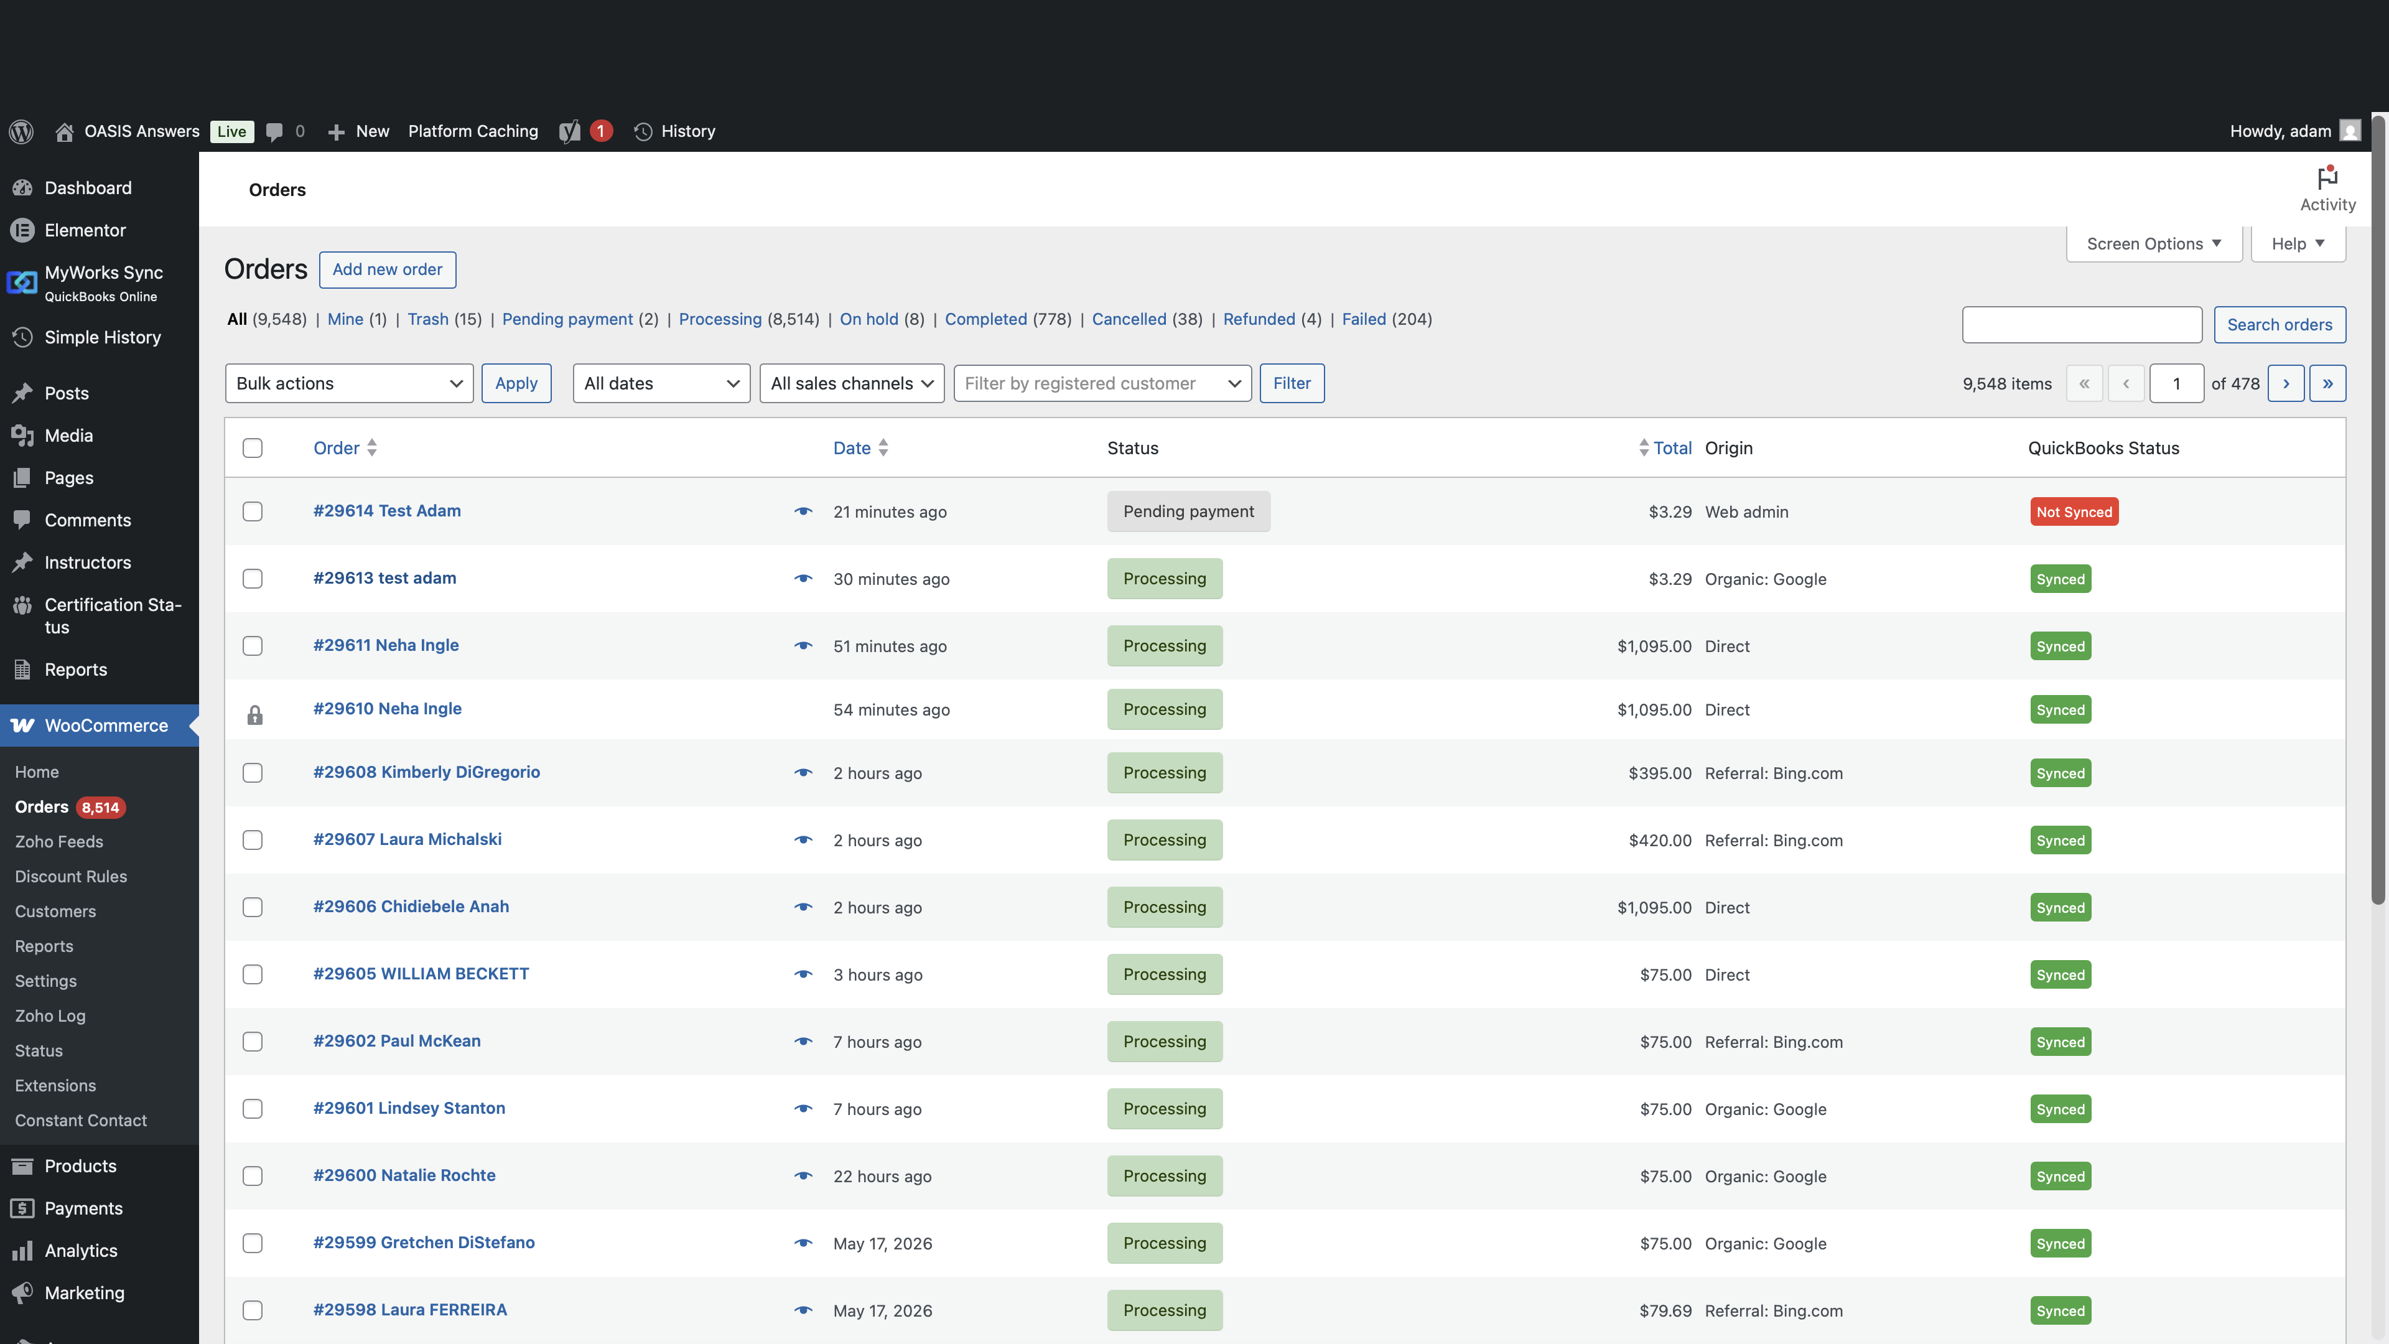The height and width of the screenshot is (1344, 2389).
Task: Click the Payments icon in sidebar
Action: [x=23, y=1208]
